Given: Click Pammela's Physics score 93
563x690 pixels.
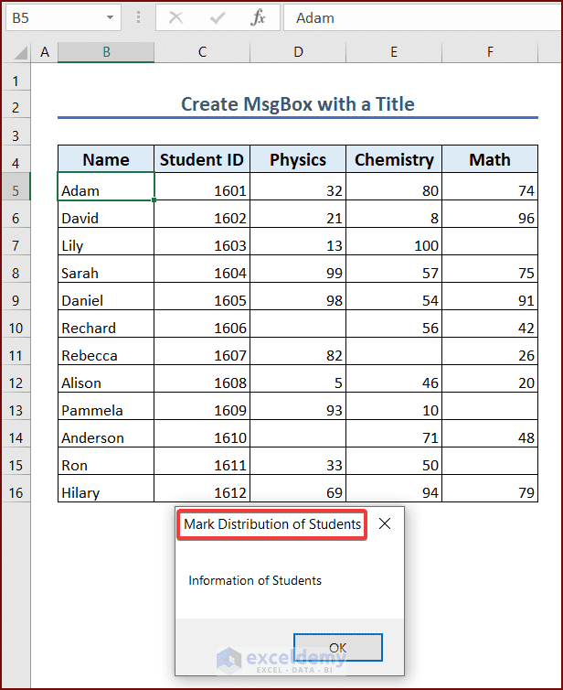Looking at the screenshot, I should coord(298,406).
